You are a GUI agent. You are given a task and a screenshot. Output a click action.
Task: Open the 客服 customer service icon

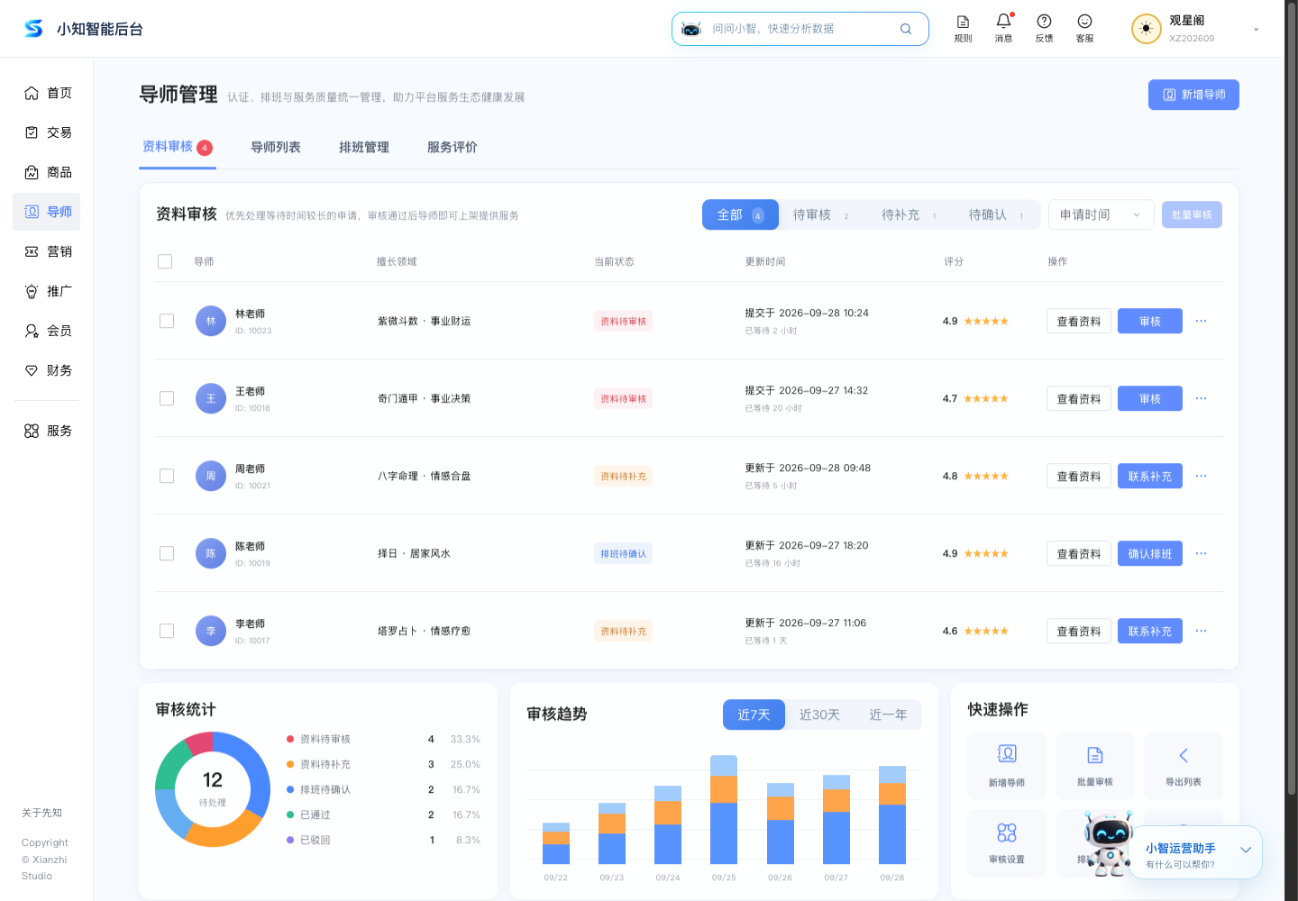tap(1084, 29)
